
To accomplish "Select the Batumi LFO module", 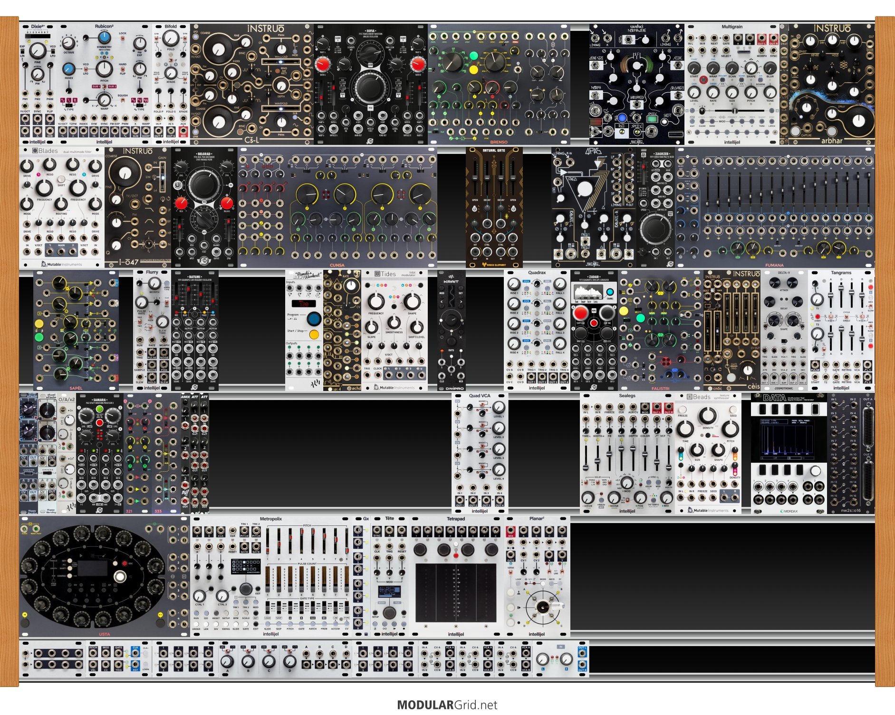I will coord(195,330).
